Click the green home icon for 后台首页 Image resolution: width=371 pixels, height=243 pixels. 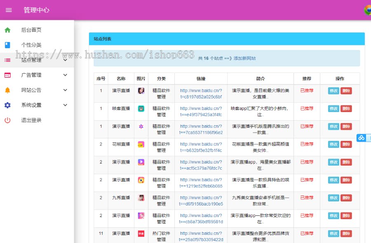tap(8, 30)
